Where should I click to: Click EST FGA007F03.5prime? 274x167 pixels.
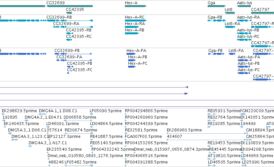(x=143, y=137)
